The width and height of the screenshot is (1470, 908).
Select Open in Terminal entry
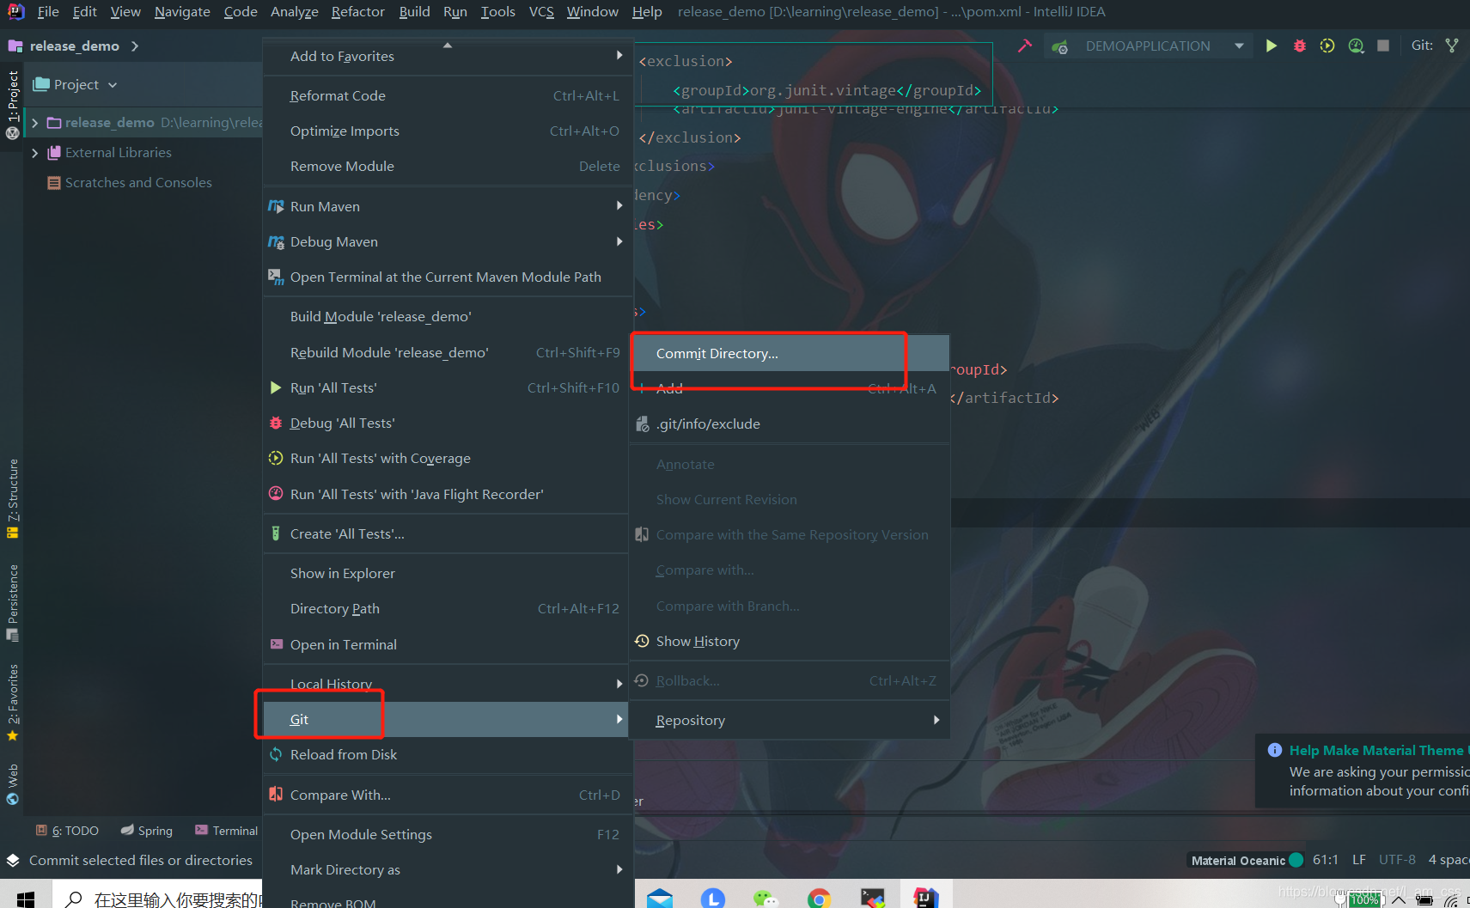[x=448, y=645]
